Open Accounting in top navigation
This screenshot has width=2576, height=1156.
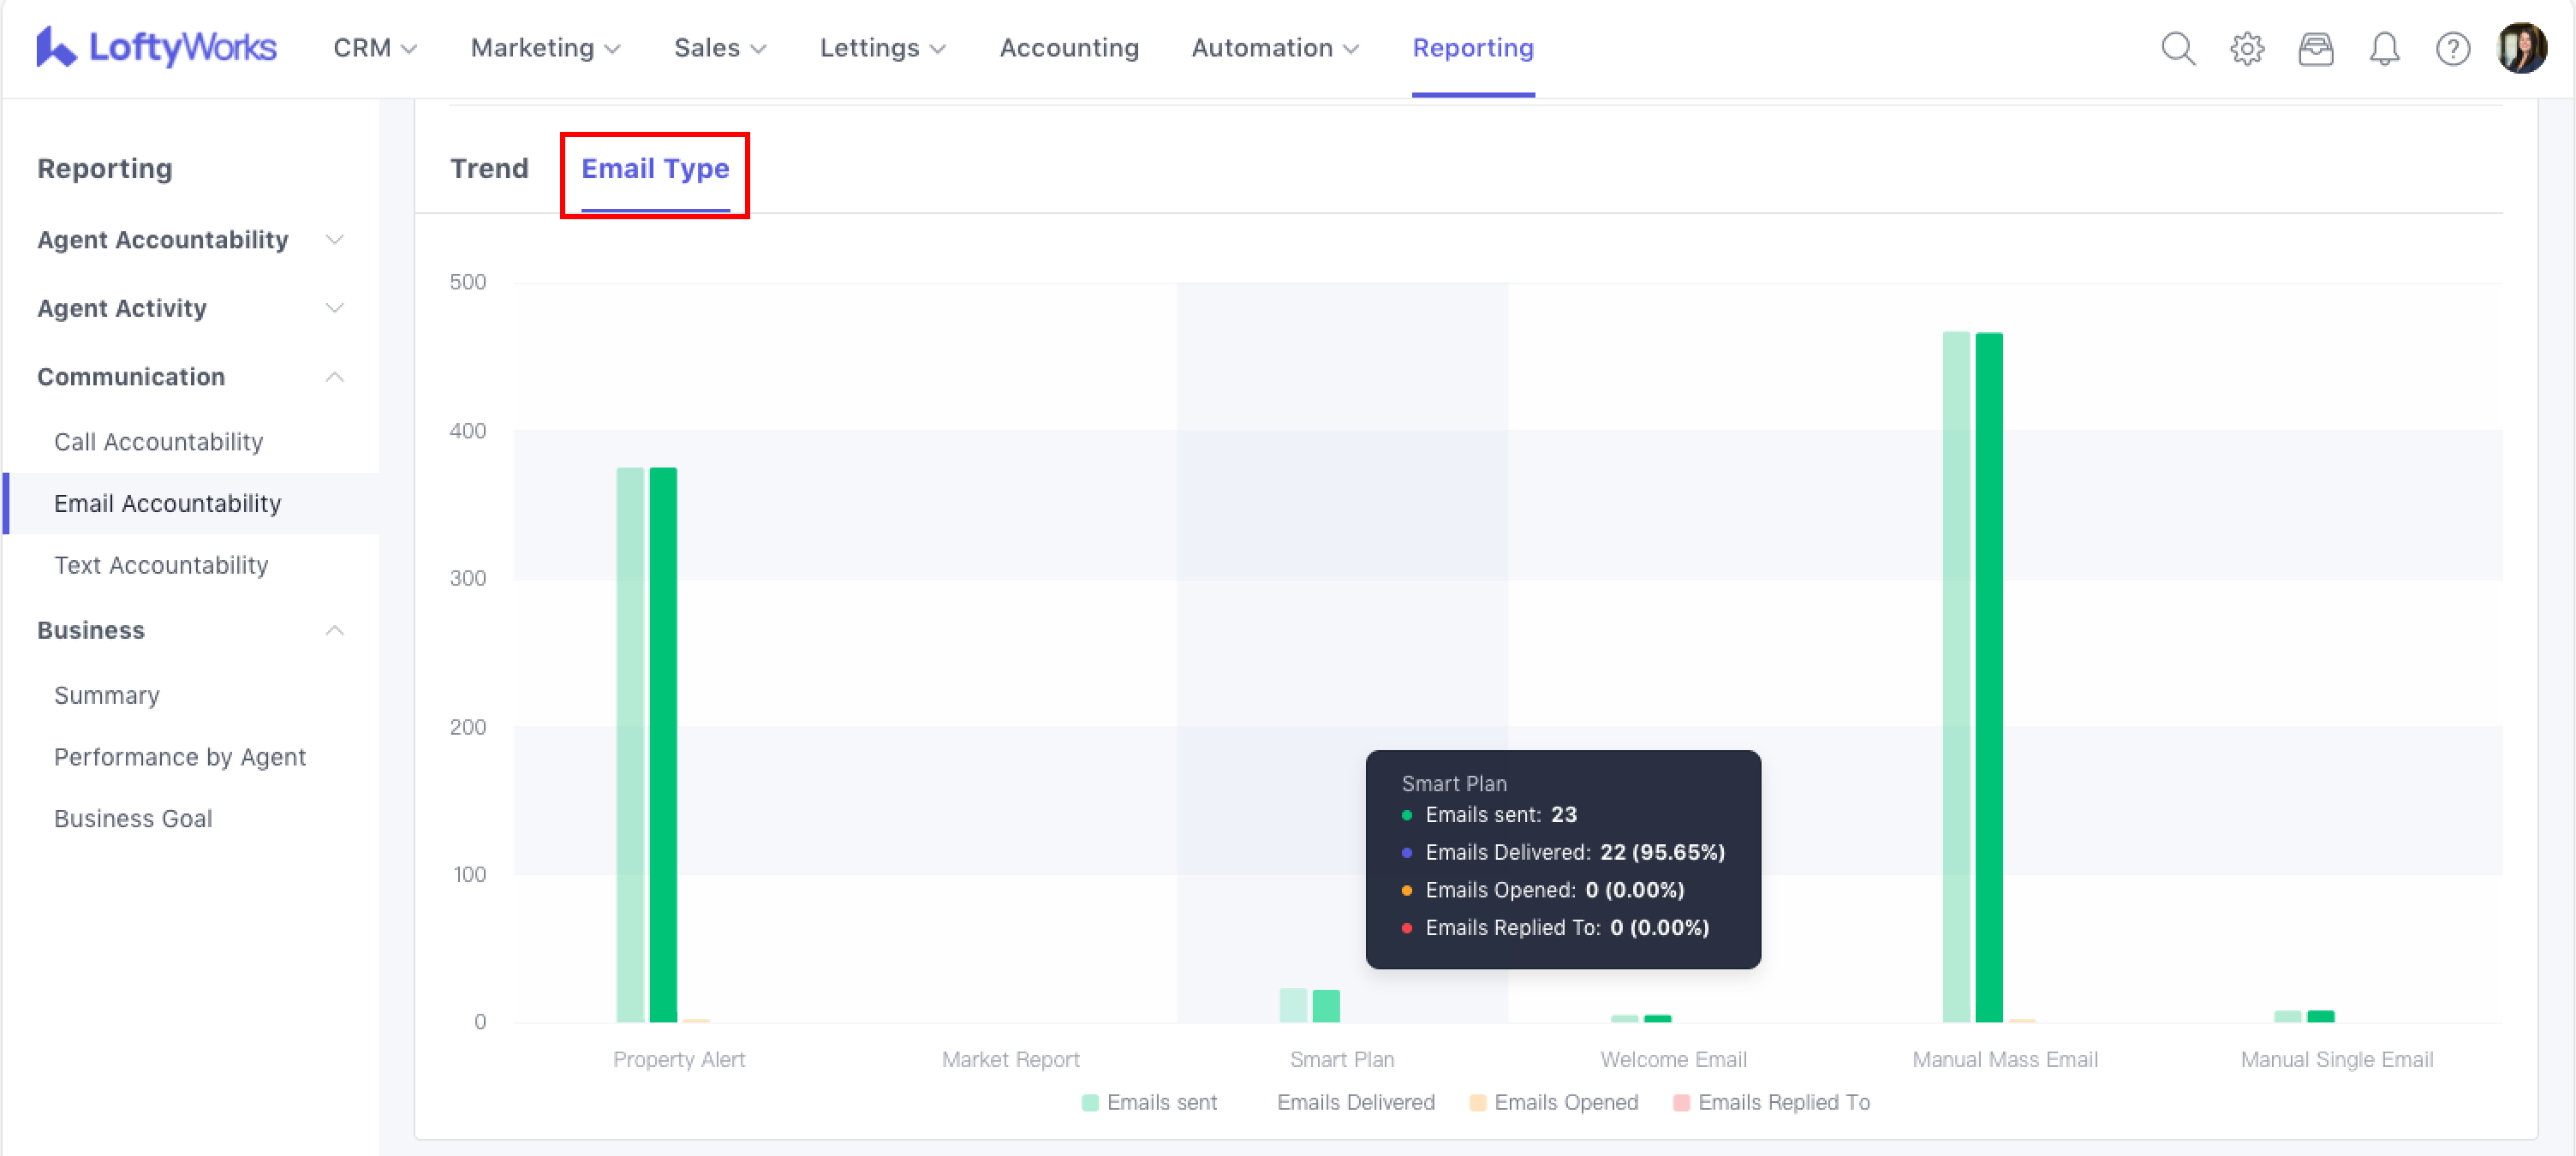[x=1068, y=48]
